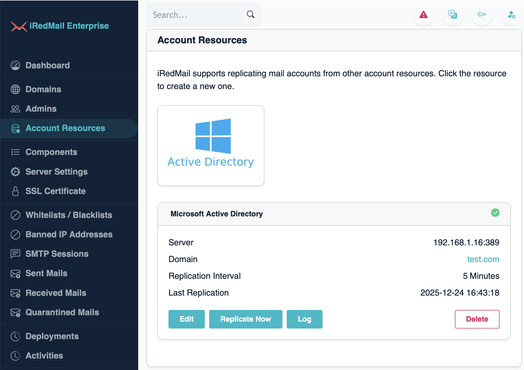Click the iRedMail Enterprise logo
The height and width of the screenshot is (370, 524).
tap(60, 26)
